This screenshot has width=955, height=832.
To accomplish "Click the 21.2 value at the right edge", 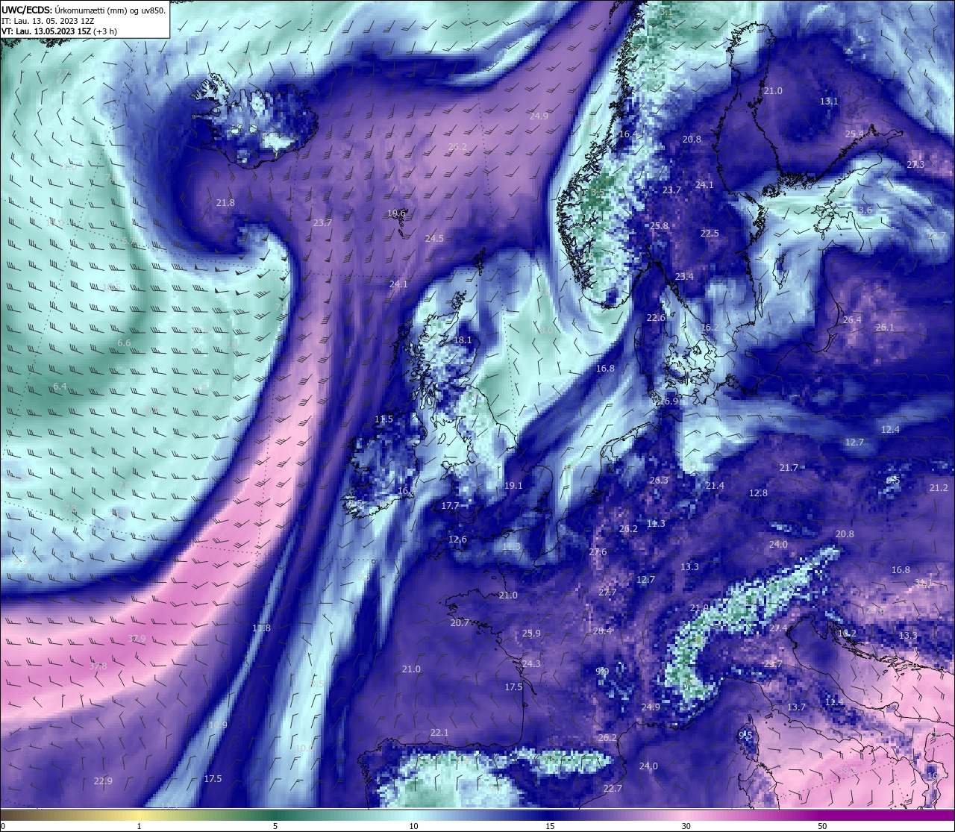I will [939, 488].
